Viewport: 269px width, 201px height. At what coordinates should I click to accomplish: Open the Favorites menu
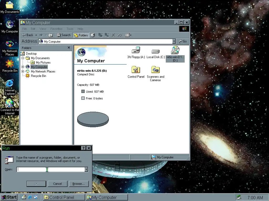(x=56, y=29)
